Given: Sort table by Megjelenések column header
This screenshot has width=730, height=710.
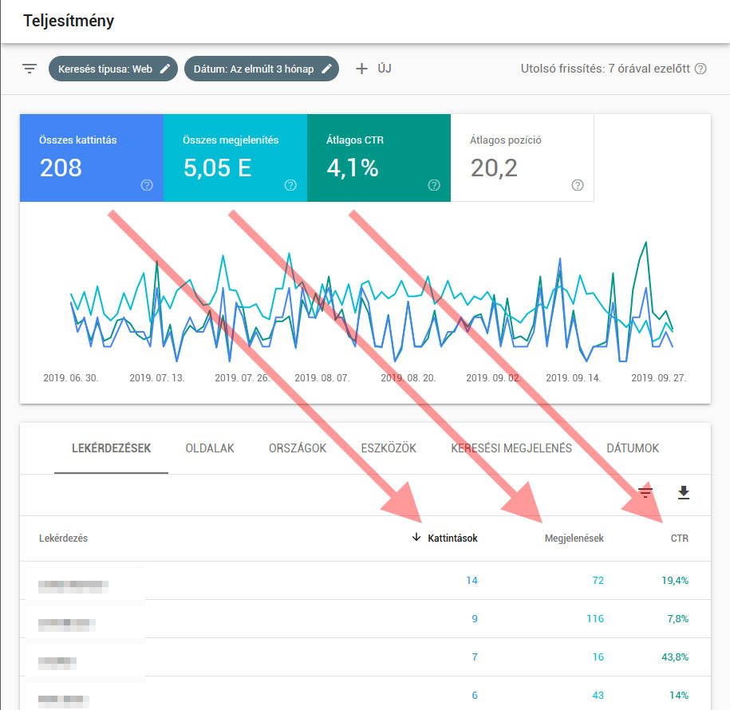Looking at the screenshot, I should click(x=574, y=538).
